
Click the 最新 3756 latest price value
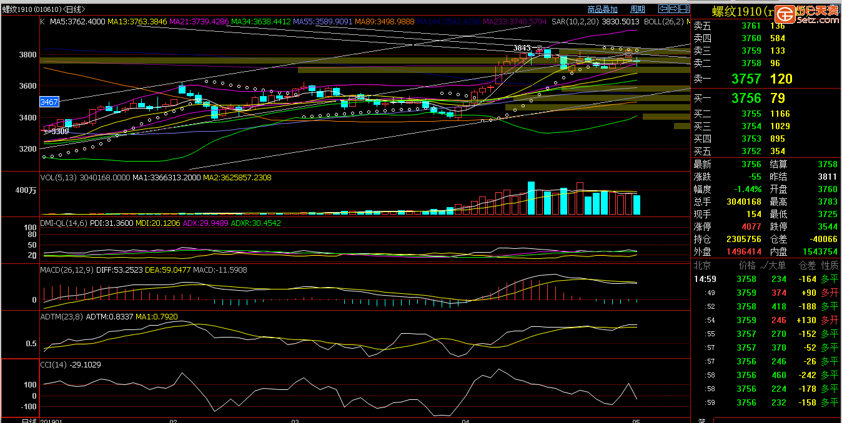[x=751, y=164]
